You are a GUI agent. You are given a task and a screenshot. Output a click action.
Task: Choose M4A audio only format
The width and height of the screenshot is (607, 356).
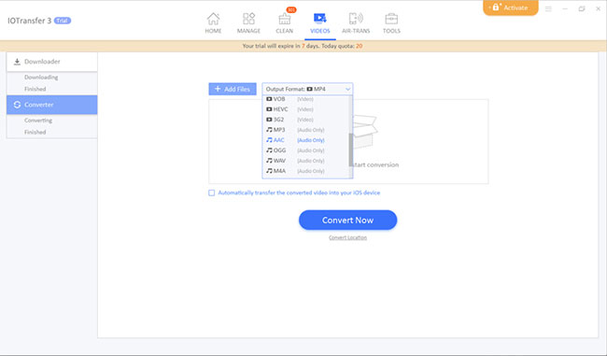point(305,171)
